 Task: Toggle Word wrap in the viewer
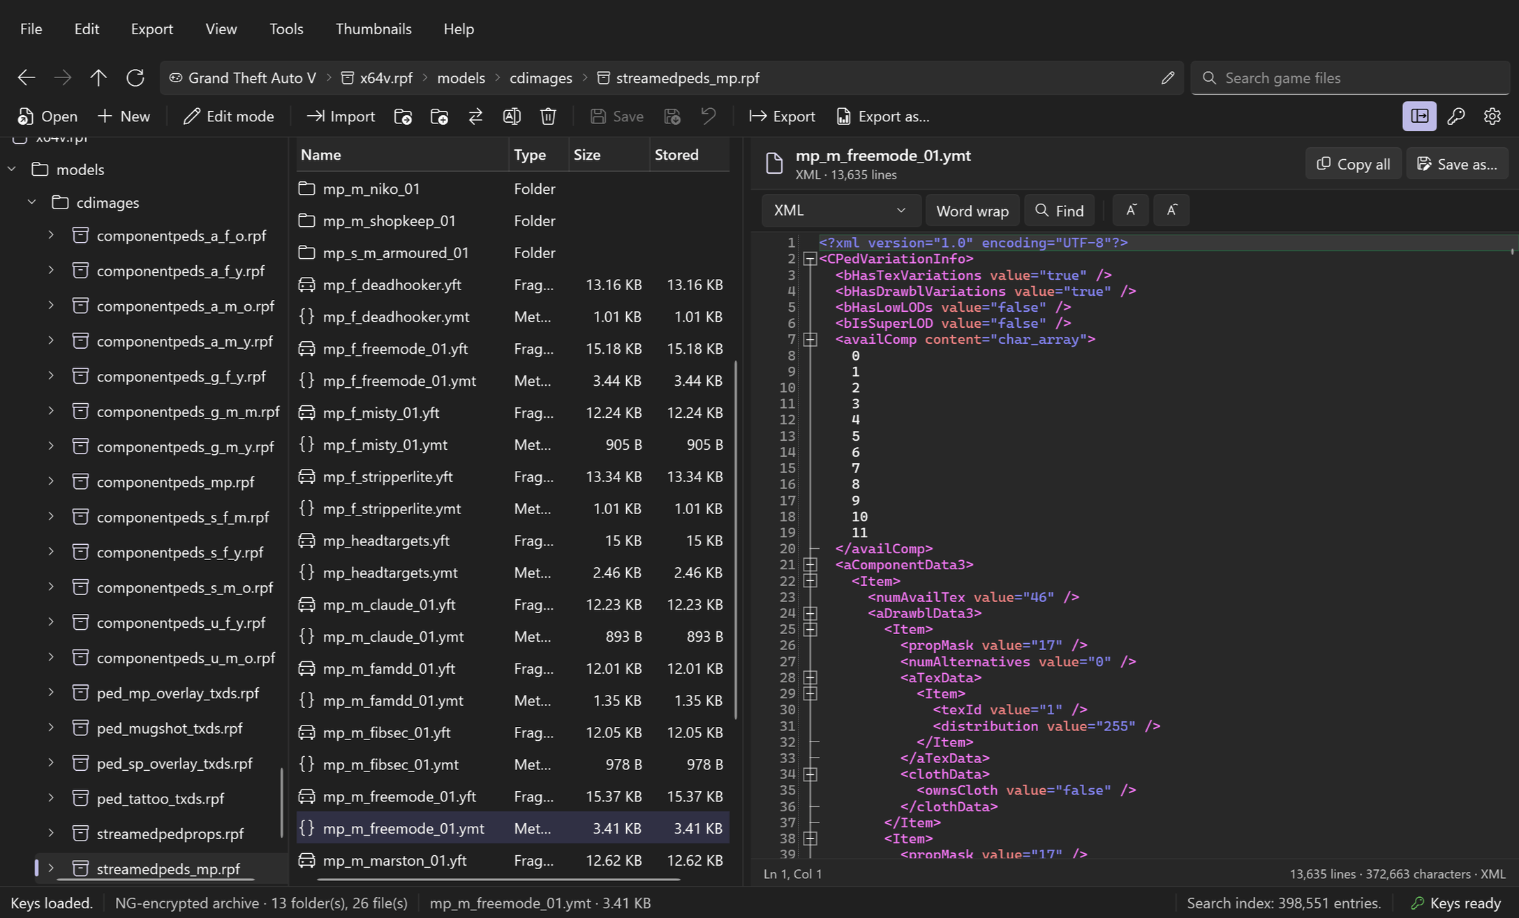972,211
